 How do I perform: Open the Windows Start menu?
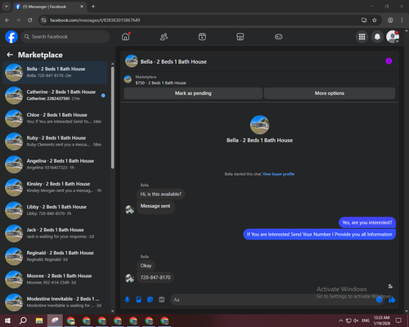tap(7, 320)
